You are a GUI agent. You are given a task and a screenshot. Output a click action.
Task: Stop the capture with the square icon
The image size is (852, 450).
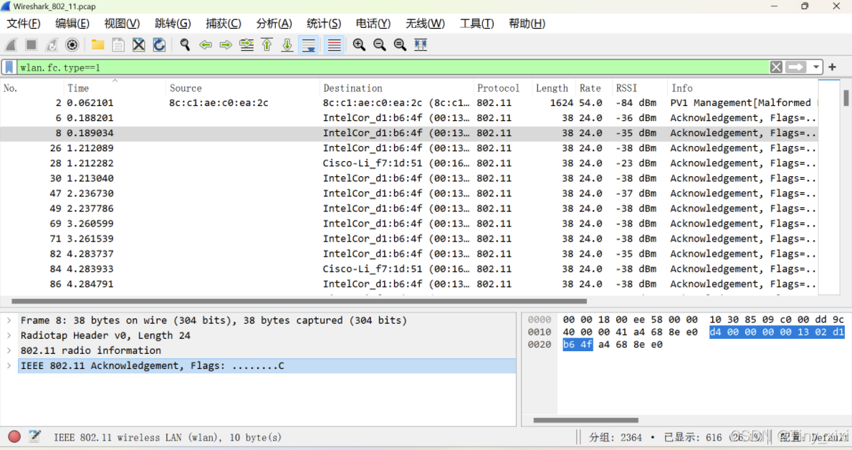[x=31, y=44]
